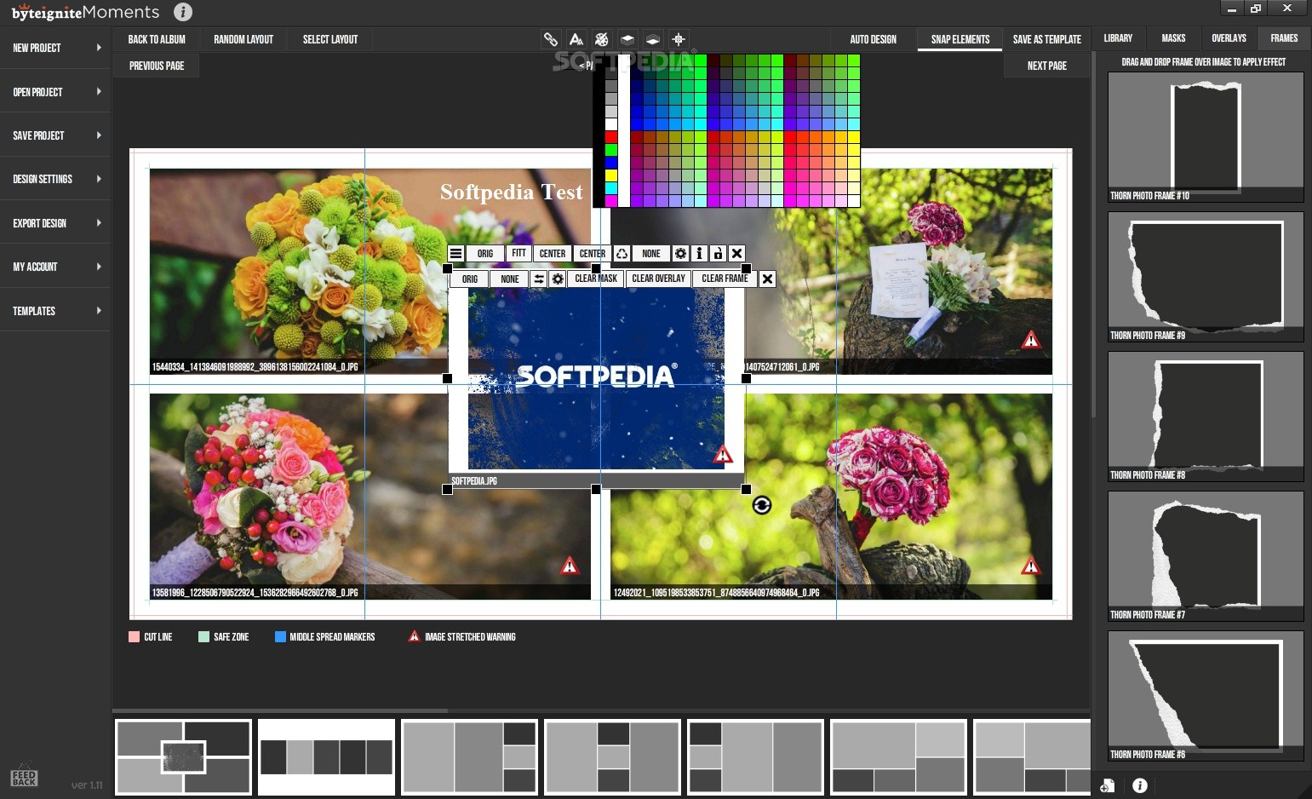Expand the NEW PROJECT menu arrow
The image size is (1312, 799).
pyautogui.click(x=99, y=48)
